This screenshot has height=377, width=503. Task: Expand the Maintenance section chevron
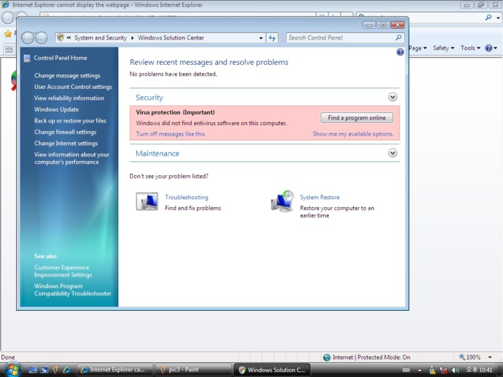click(392, 153)
